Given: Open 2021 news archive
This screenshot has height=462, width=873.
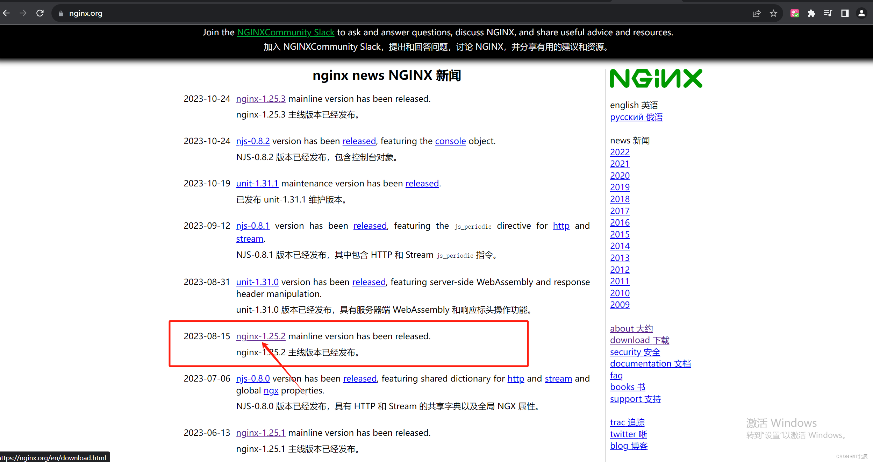Looking at the screenshot, I should (620, 164).
